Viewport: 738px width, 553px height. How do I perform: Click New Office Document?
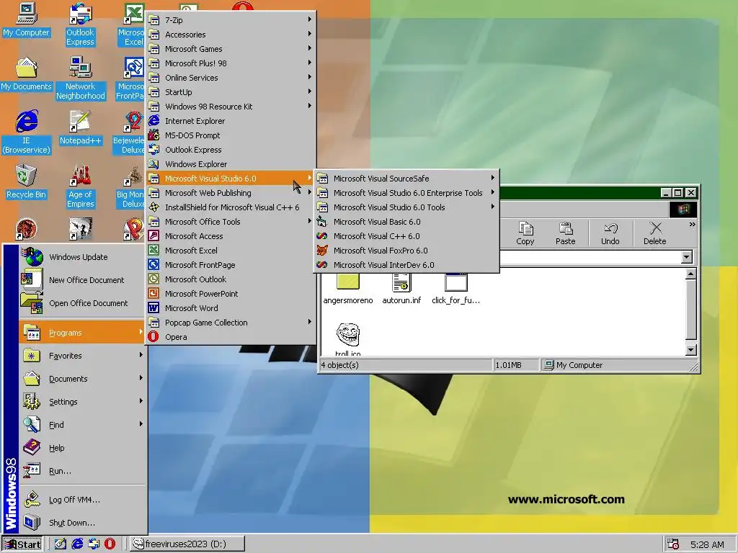(81, 280)
